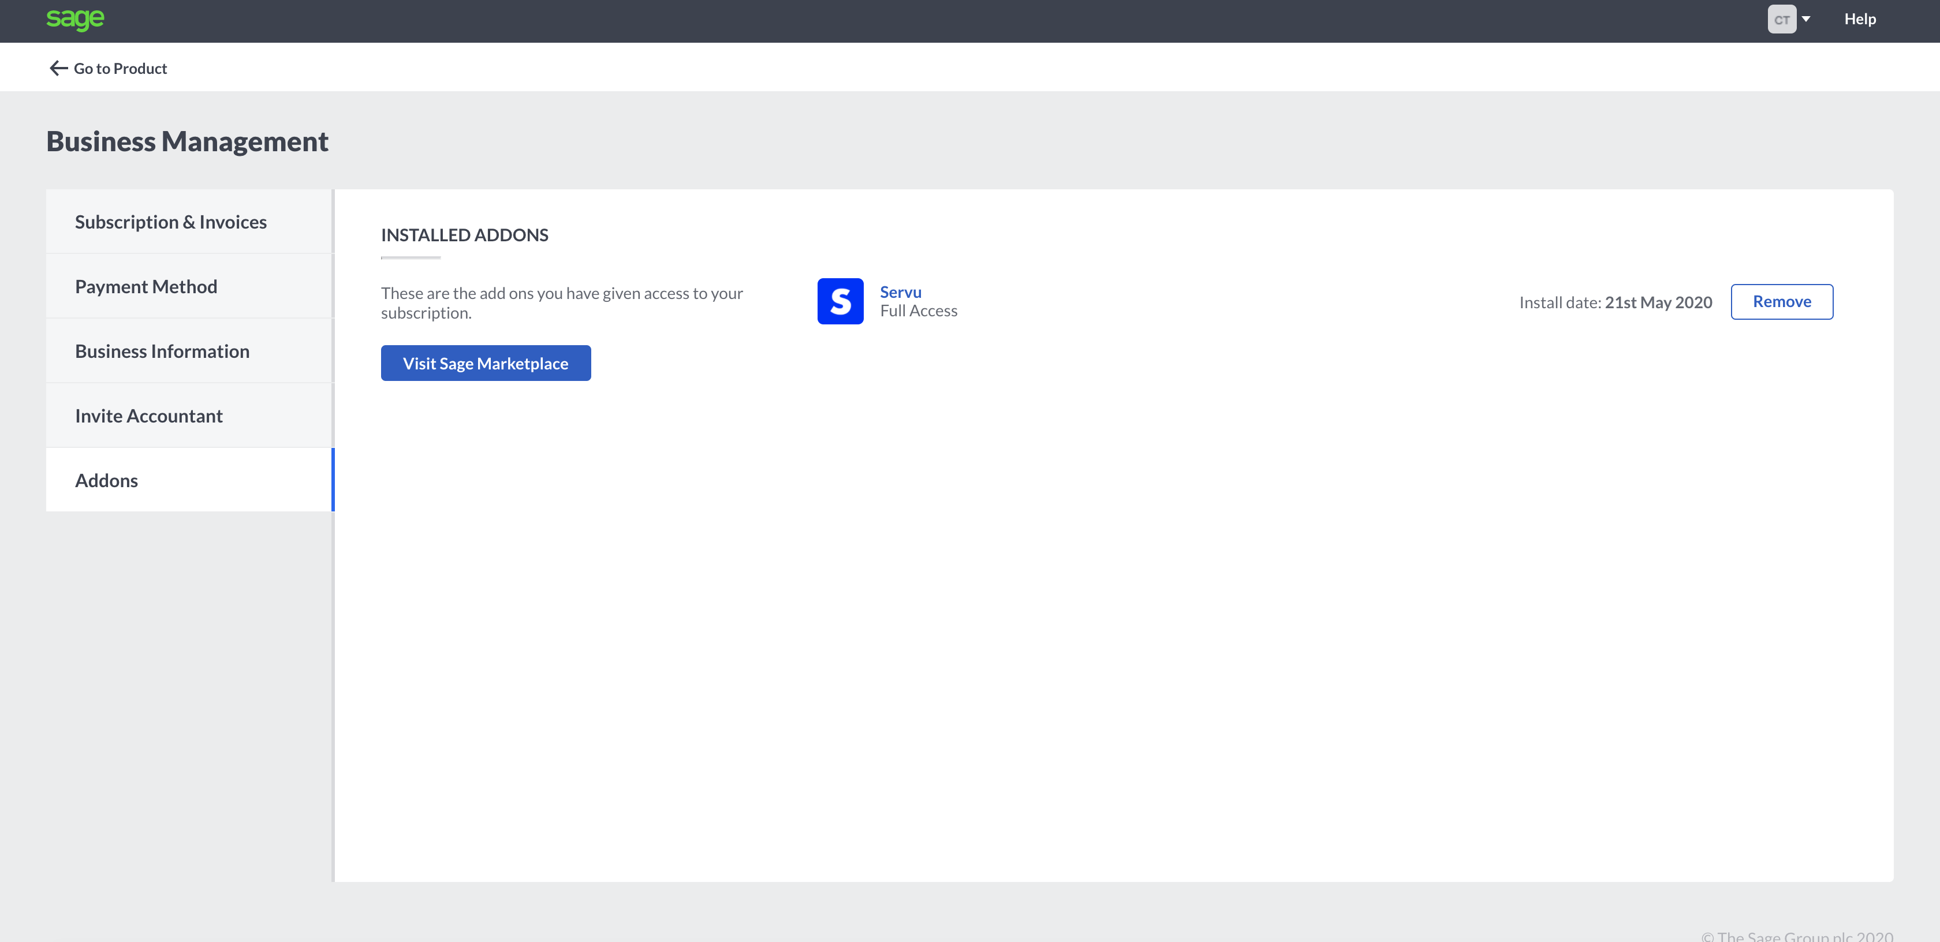
Task: Select Business Information tab
Action: [189, 351]
